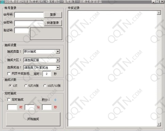Click the scroll up arrow in 中奖记录
The image size is (165, 131).
point(159,13)
